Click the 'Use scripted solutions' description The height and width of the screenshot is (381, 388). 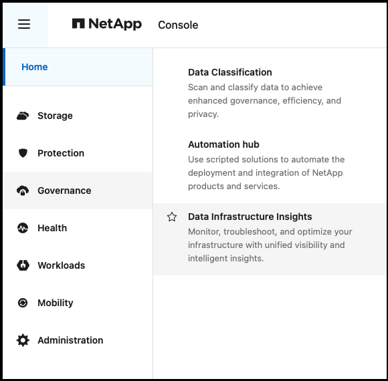(x=266, y=173)
